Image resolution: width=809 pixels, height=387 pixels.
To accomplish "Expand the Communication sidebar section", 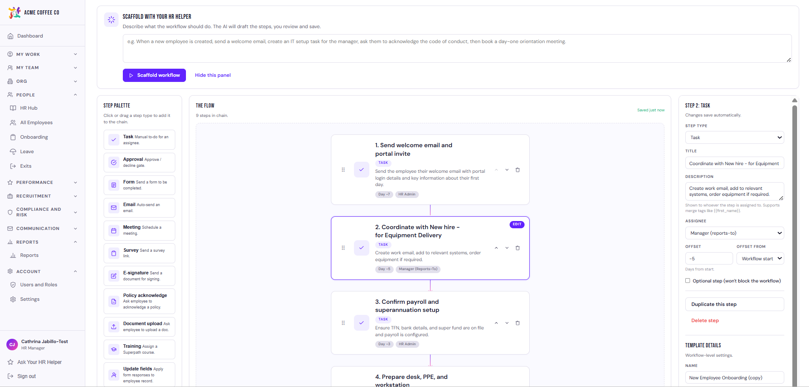I will pyautogui.click(x=43, y=228).
